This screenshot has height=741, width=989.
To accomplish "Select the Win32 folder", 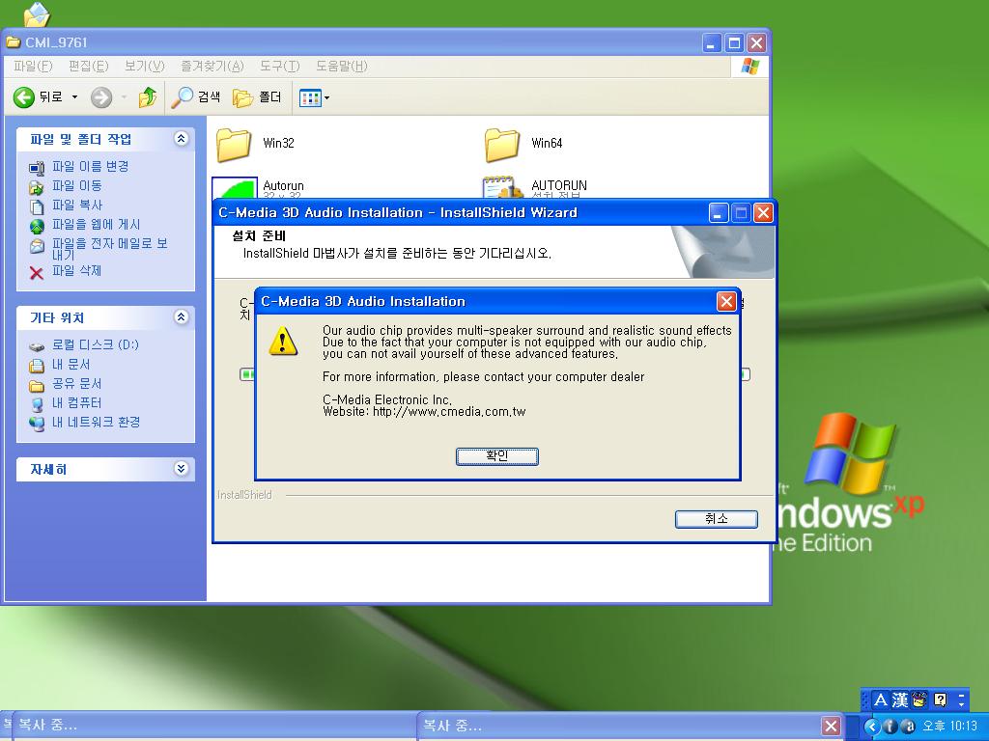I will [234, 145].
